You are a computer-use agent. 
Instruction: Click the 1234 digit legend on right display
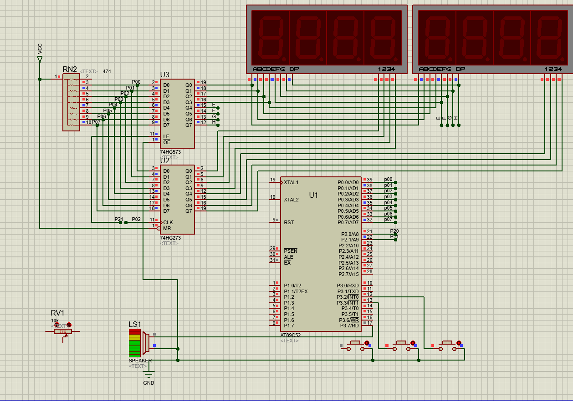click(x=553, y=69)
